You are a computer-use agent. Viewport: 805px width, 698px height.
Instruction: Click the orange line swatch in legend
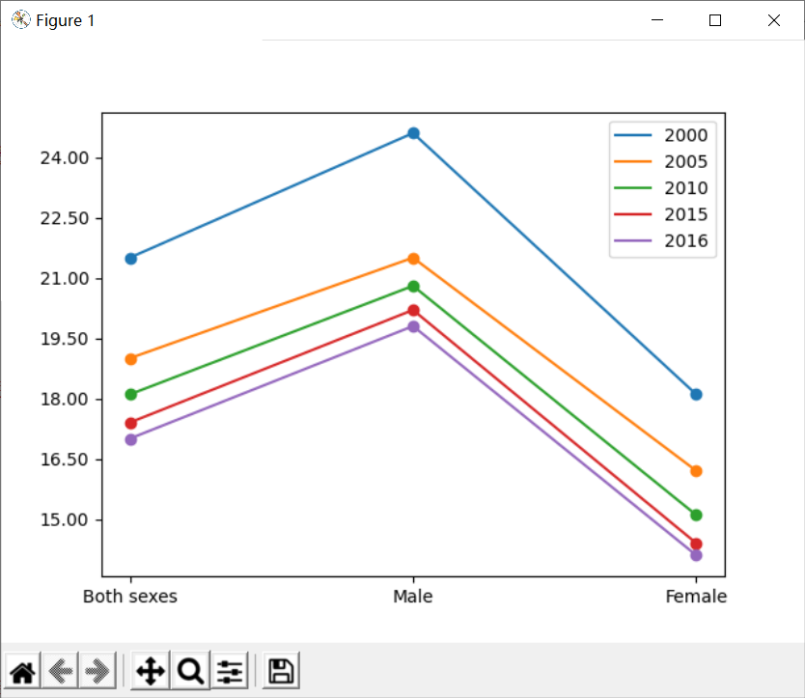pyautogui.click(x=632, y=162)
